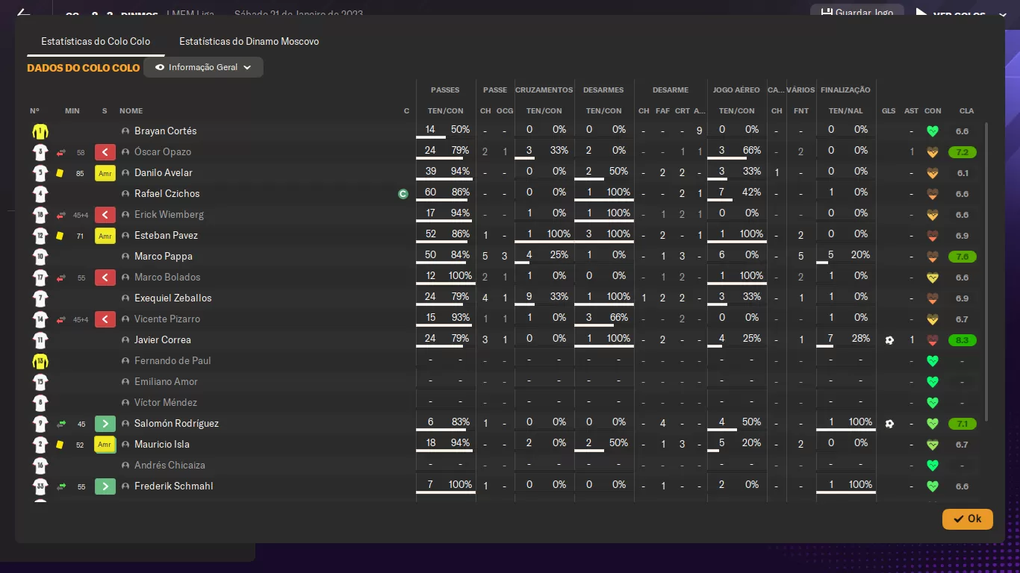This screenshot has height=573, width=1020.
Task: Click the Guardar Jogo button
Action: [857, 13]
